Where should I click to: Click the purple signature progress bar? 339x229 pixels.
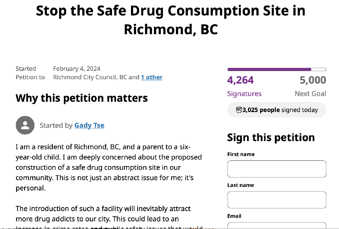pos(277,70)
